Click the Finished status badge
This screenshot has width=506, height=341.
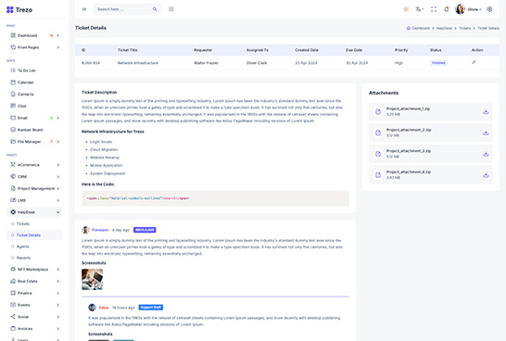[438, 63]
